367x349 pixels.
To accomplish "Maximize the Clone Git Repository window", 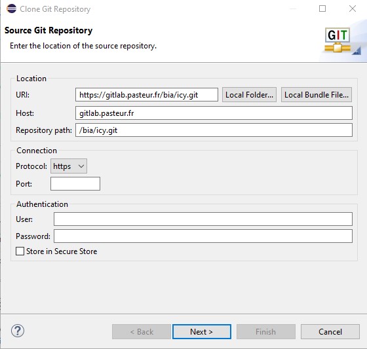I will [x=322, y=9].
